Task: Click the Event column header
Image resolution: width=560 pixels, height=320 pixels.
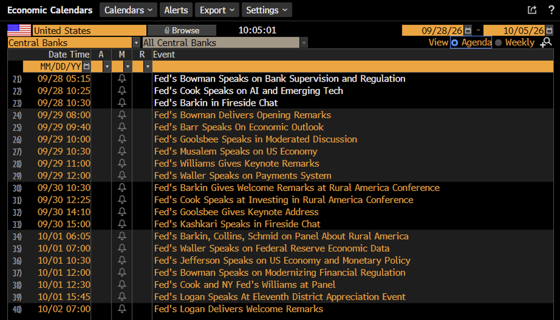Action: (165, 54)
